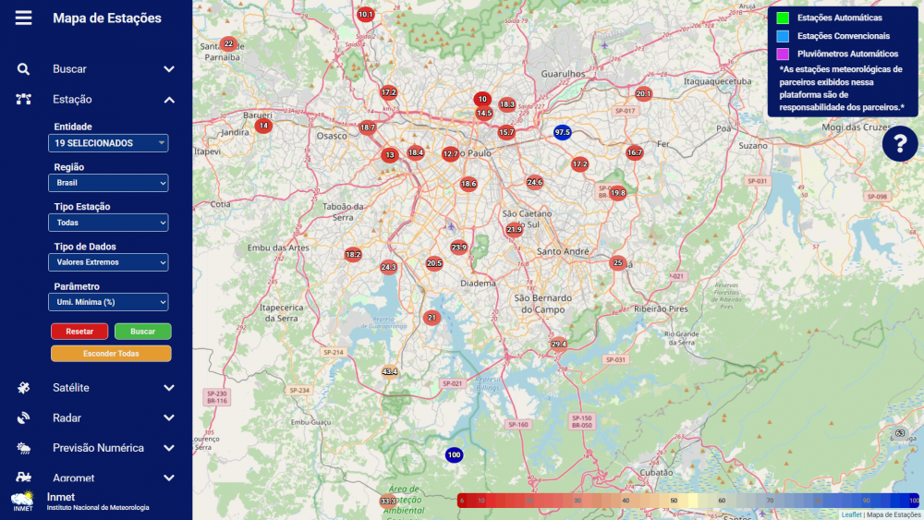The width and height of the screenshot is (924, 520).
Task: Open the hamburger menu icon
Action: 23,18
